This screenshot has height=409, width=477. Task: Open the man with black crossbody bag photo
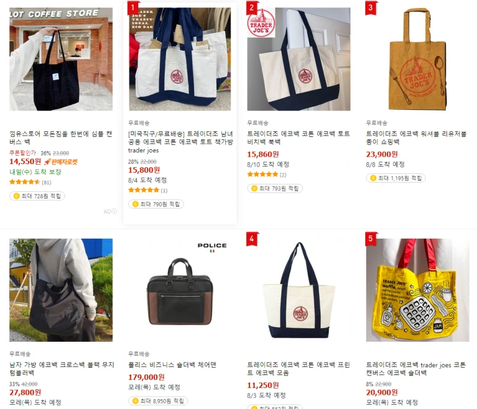click(x=61, y=290)
